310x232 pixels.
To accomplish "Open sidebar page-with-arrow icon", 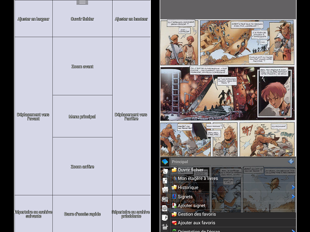I will [x=165, y=218].
